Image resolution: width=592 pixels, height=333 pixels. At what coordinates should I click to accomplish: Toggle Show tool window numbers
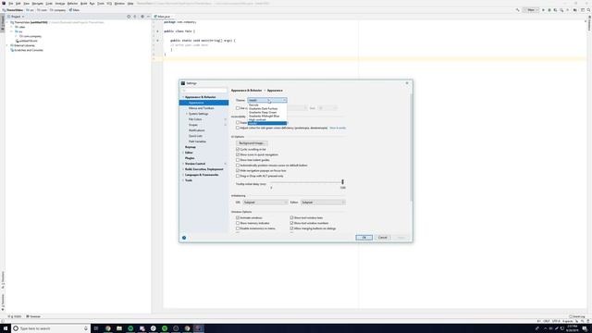click(291, 223)
